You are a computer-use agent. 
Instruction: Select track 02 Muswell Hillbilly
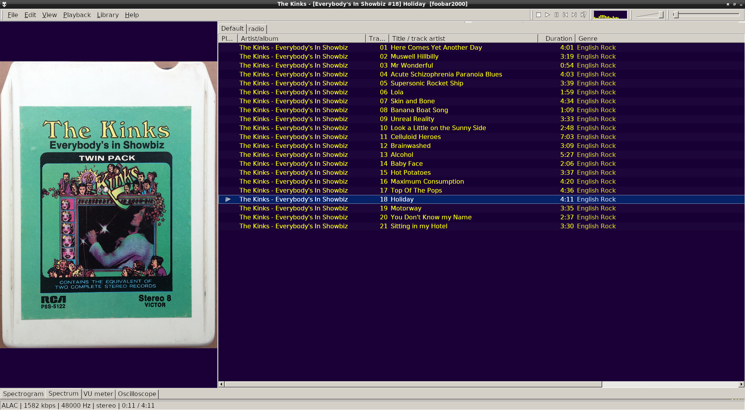pos(481,56)
